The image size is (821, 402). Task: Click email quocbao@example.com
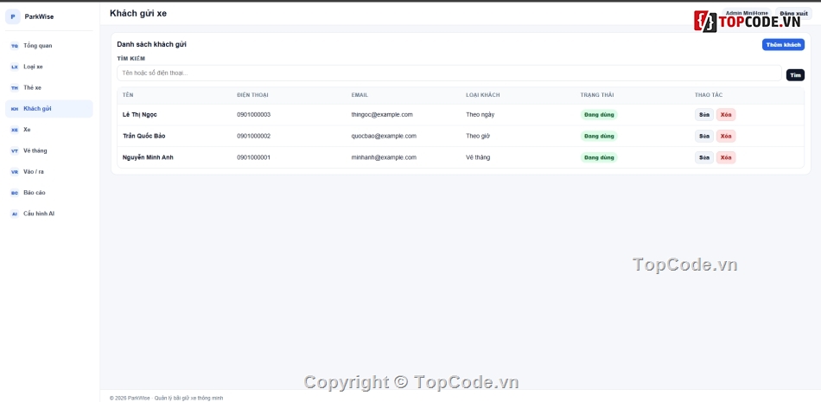(384, 137)
